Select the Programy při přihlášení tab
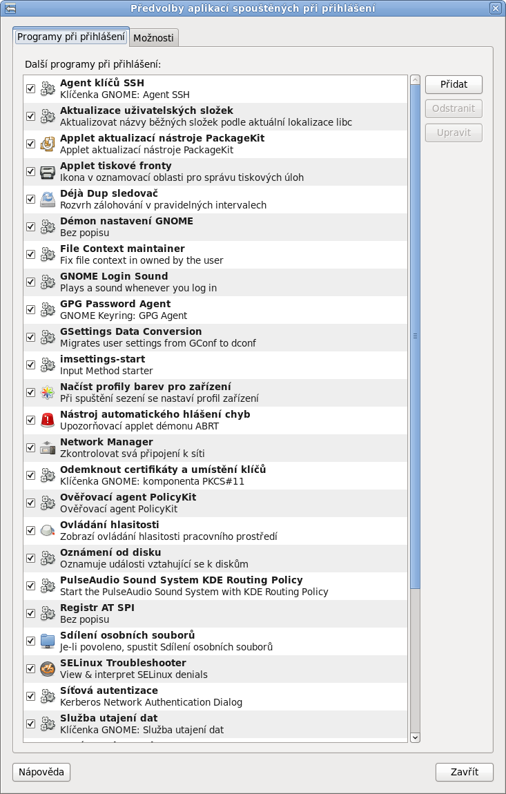The height and width of the screenshot is (794, 506). [x=71, y=37]
